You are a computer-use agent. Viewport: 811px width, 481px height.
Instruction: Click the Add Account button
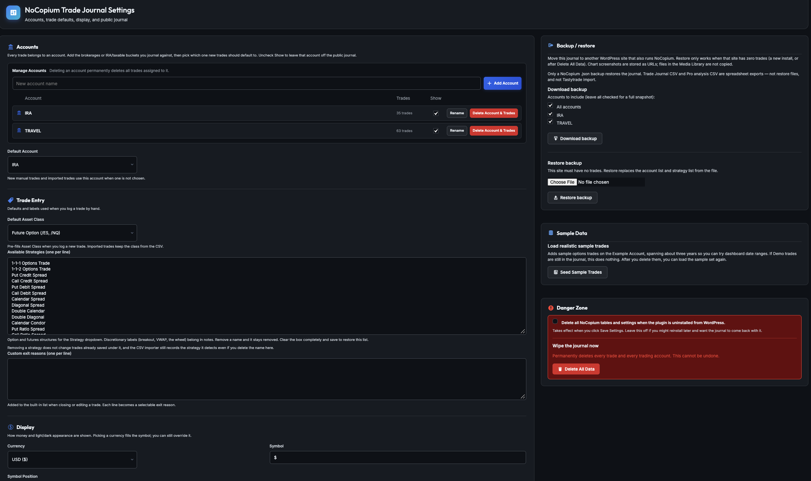point(502,83)
